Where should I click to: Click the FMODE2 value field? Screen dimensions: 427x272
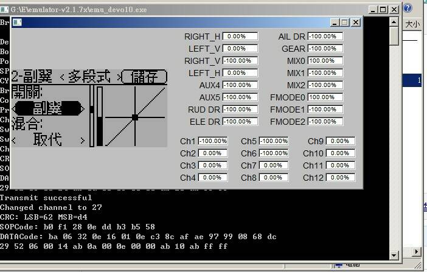point(325,122)
